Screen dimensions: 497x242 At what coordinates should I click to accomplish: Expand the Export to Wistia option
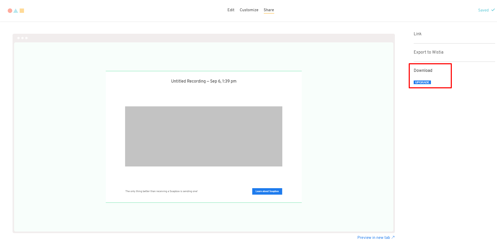(x=428, y=52)
